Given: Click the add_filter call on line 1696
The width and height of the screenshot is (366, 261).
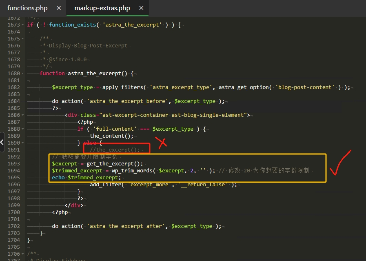Looking at the screenshot, I should pyautogui.click(x=105, y=185).
